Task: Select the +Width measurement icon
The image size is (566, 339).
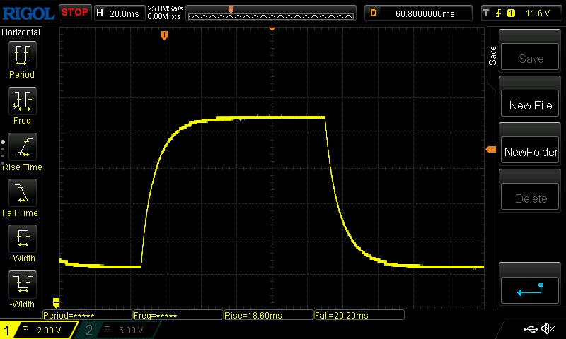Action: click(23, 239)
